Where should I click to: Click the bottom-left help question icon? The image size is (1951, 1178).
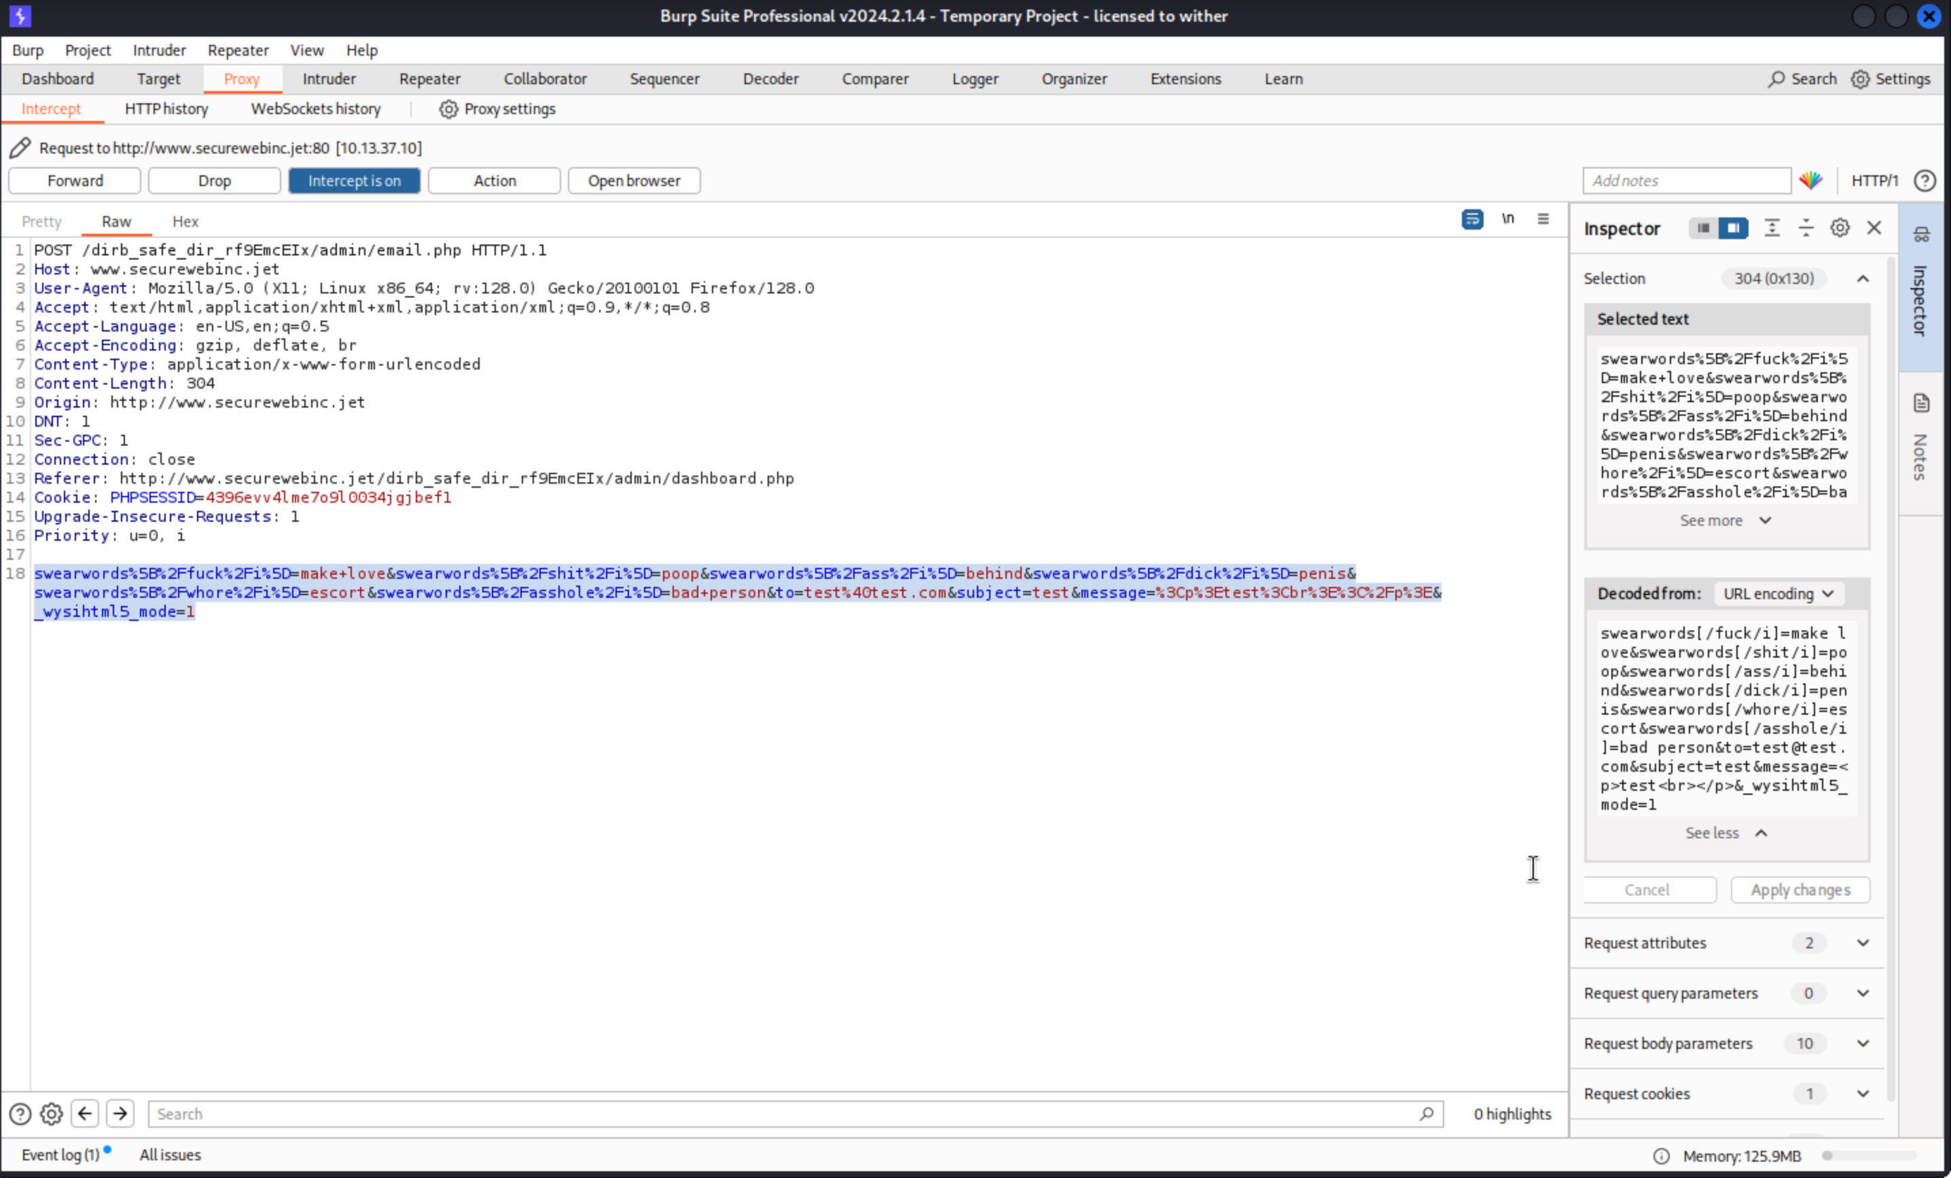click(20, 1114)
